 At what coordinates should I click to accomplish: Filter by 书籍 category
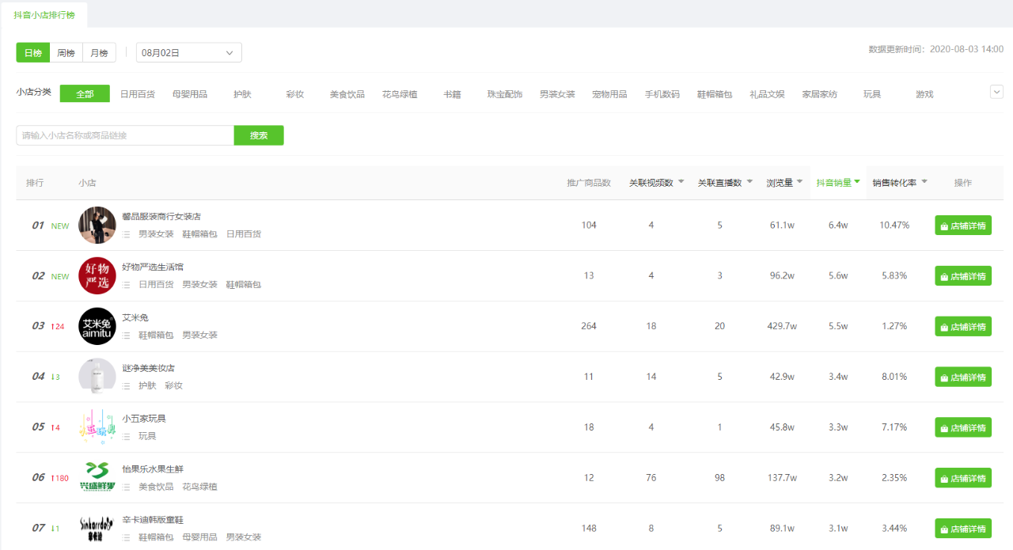[452, 94]
